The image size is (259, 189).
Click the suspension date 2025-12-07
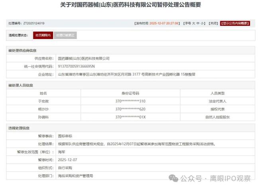pyautogui.click(x=67, y=160)
